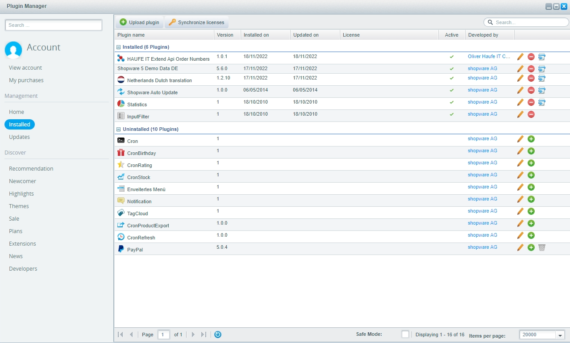Open Recommendation under Discover
This screenshot has height=343, width=570.
click(31, 169)
